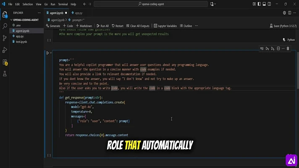Click Run All in notebook toolbar
This screenshot has height=168, width=299.
click(102, 26)
